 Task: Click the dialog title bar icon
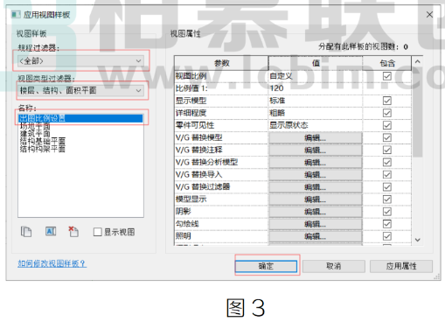click(x=16, y=14)
